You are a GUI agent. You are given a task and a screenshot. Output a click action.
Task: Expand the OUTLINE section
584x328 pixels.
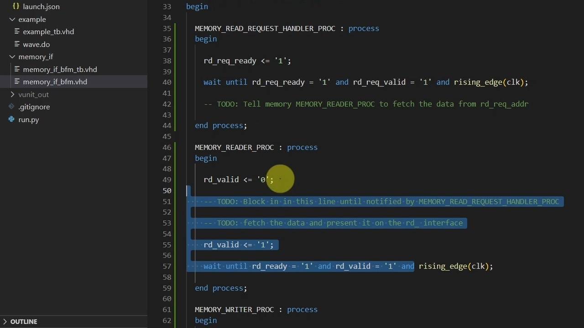click(x=24, y=322)
